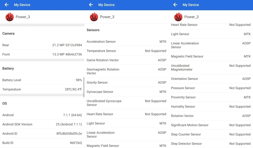Image resolution: width=253 pixels, height=148 pixels.
Task: Select the Gyroscope Sensor MTK row
Action: coord(126,92)
